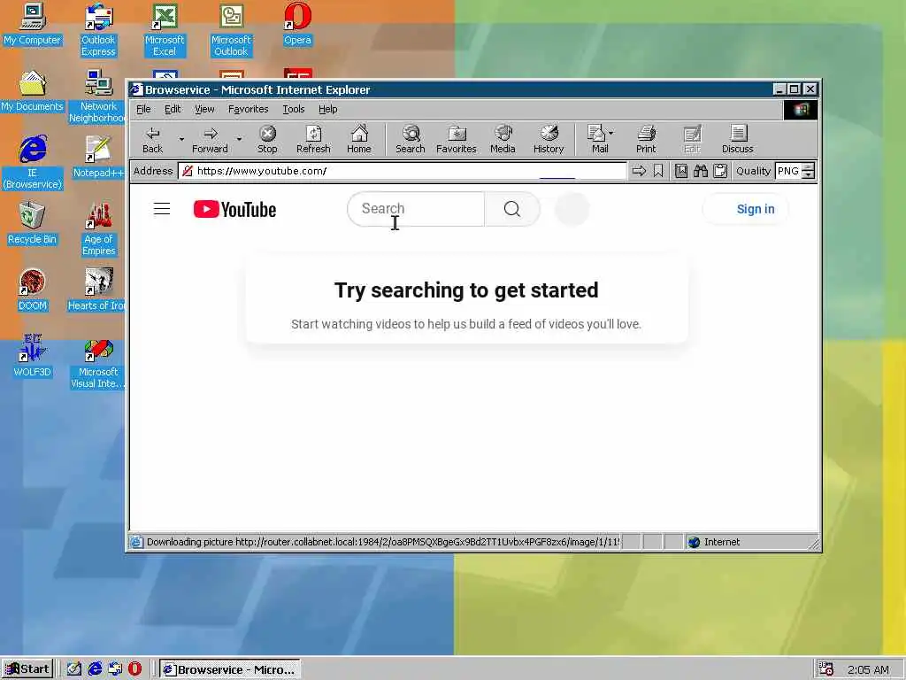Select the Outlook Express desktop icon
The width and height of the screenshot is (906, 680).
(x=98, y=30)
